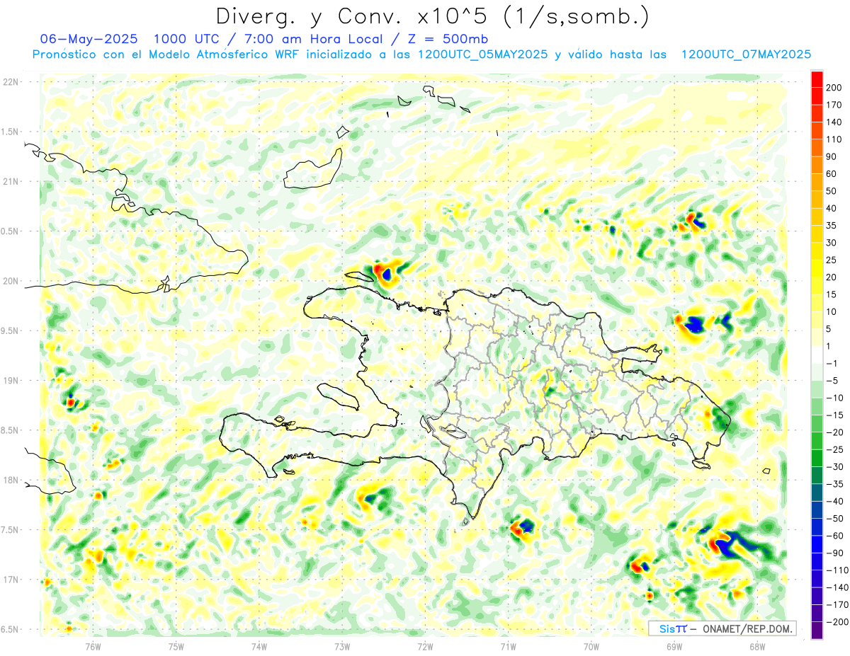Click the color bar label '-140'
The width and height of the screenshot is (850, 656).
[x=837, y=587]
